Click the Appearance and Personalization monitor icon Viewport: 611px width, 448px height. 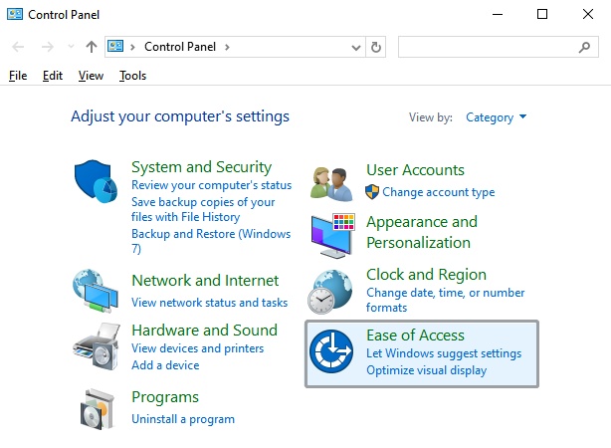click(x=332, y=235)
